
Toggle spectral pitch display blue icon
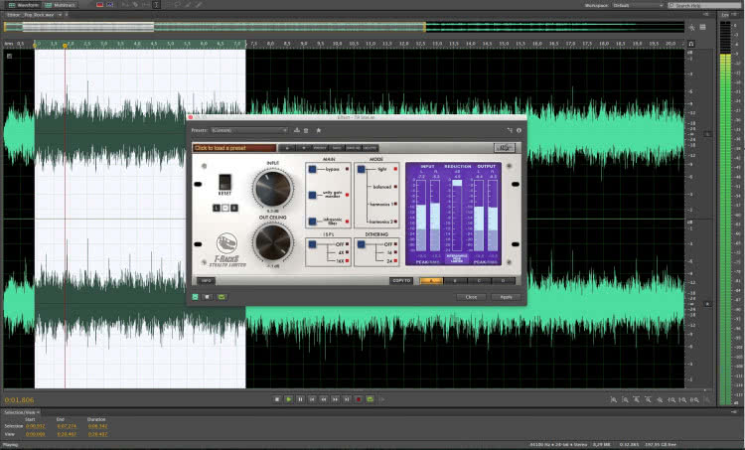click(109, 5)
